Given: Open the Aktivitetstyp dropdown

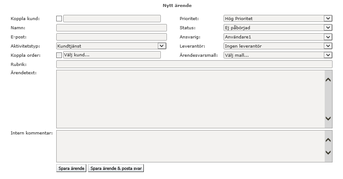Looking at the screenshot, I should coord(111,46).
